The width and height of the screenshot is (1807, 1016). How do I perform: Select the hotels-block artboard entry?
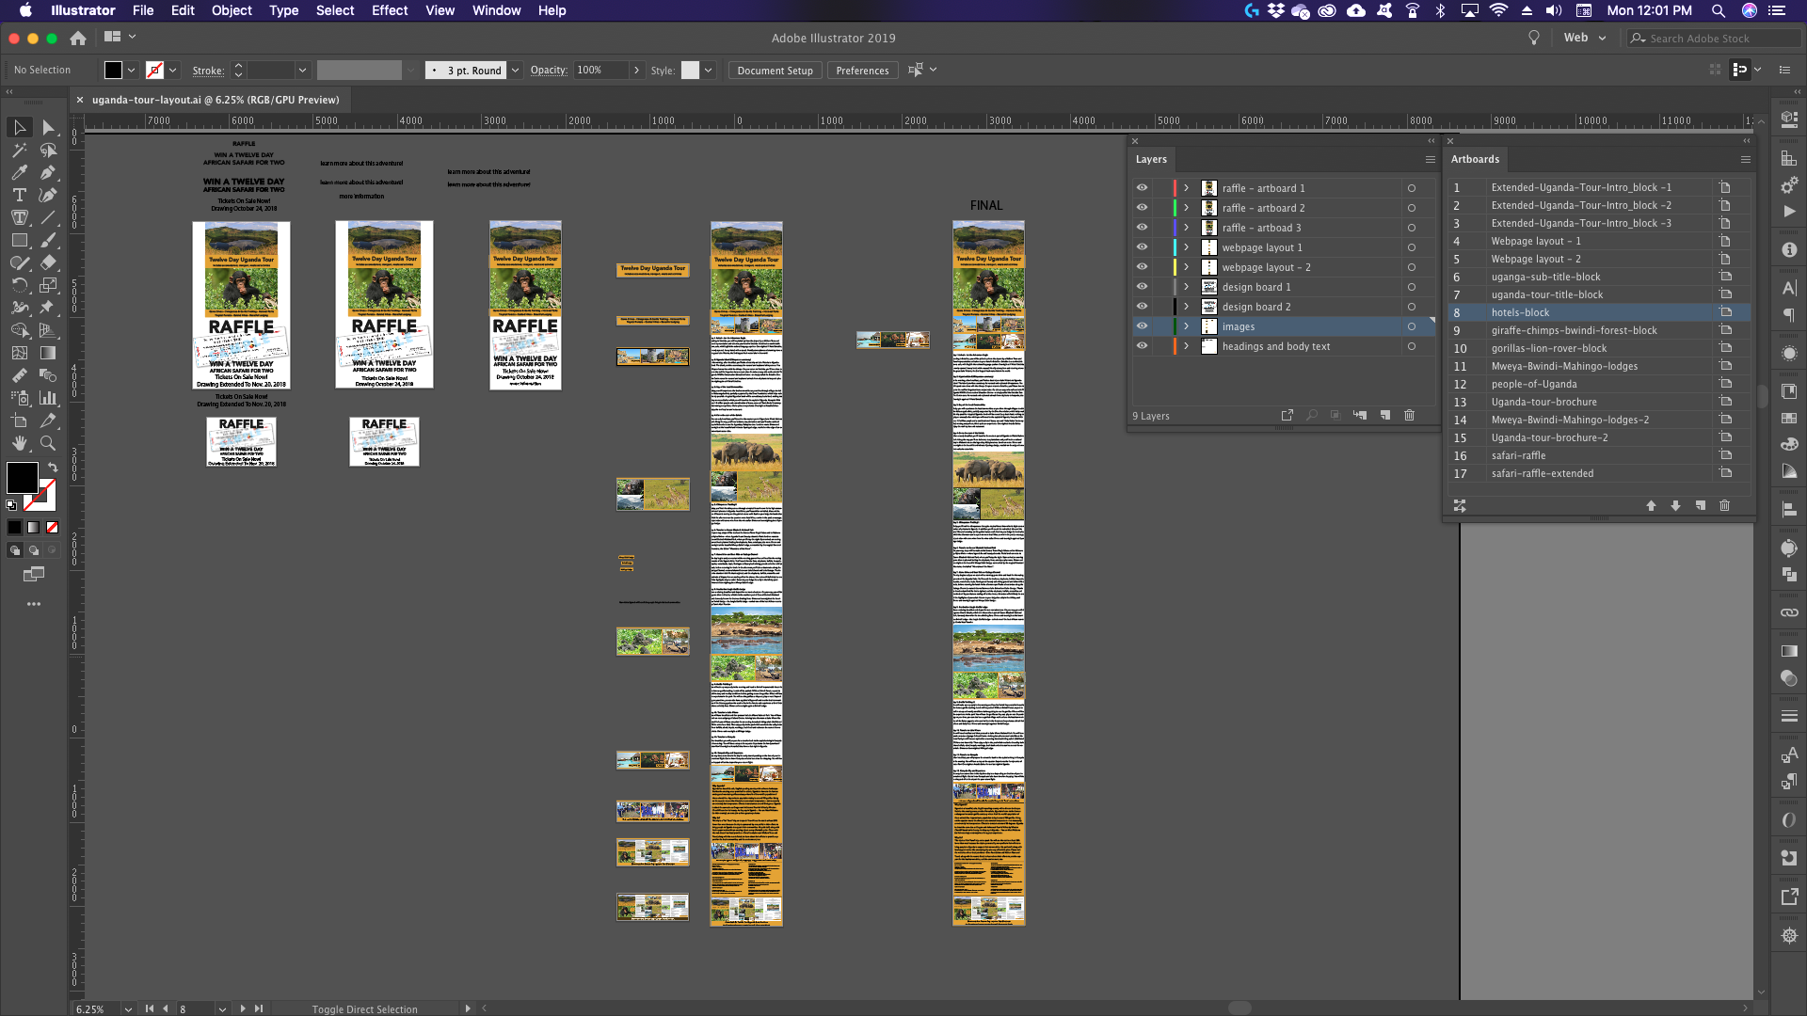click(1553, 312)
